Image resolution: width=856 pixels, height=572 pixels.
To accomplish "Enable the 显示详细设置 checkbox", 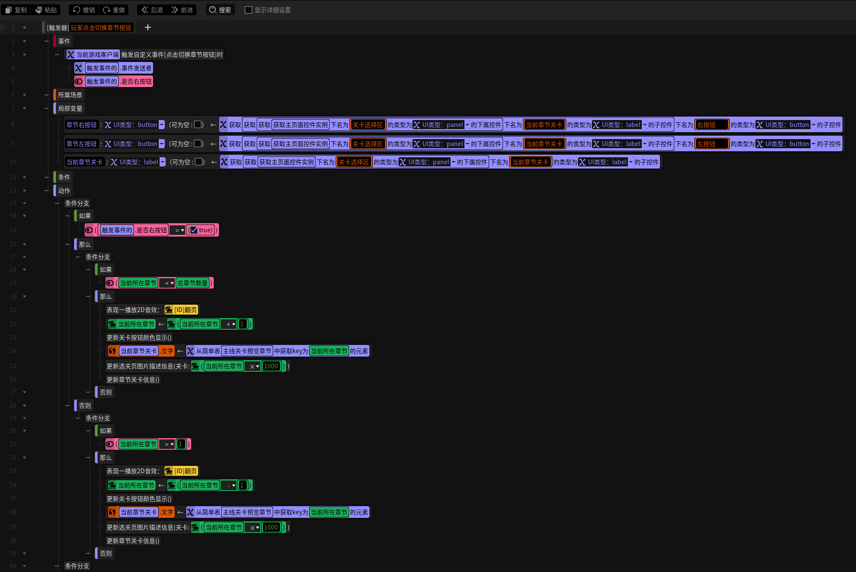I will click(248, 10).
